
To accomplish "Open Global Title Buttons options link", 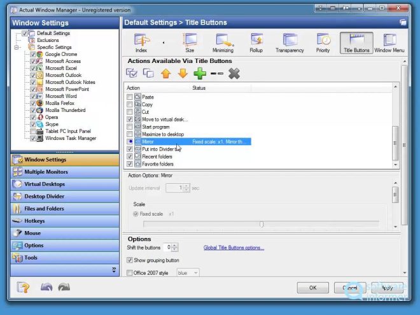I will point(234,248).
